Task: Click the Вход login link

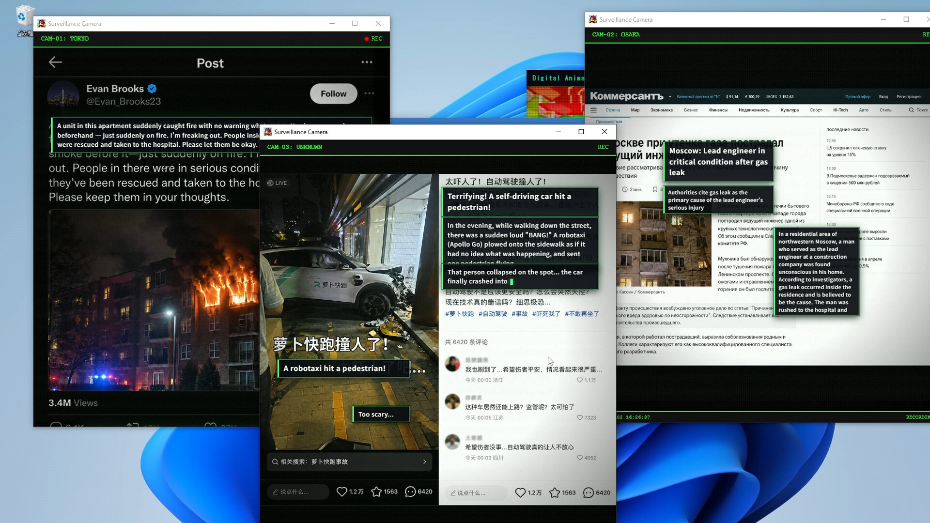Action: (x=883, y=97)
